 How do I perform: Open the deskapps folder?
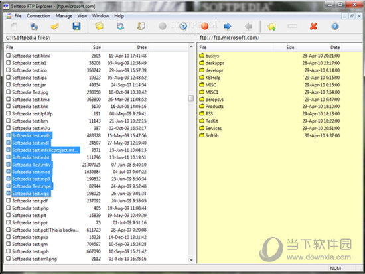point(214,63)
